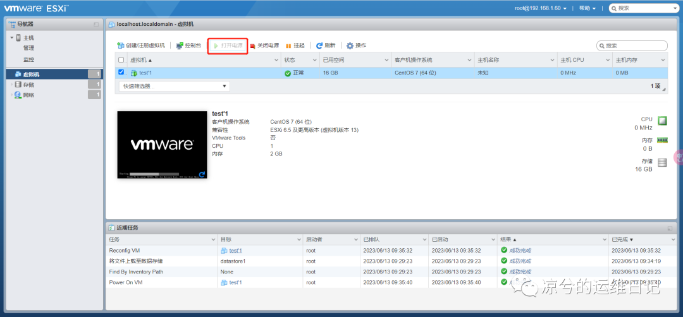Open the test'1 virtual machine link in VM list
The height and width of the screenshot is (317, 683).
point(145,73)
